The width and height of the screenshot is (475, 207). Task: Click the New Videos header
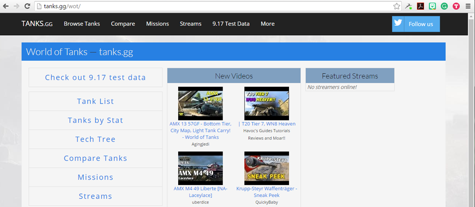(234, 76)
